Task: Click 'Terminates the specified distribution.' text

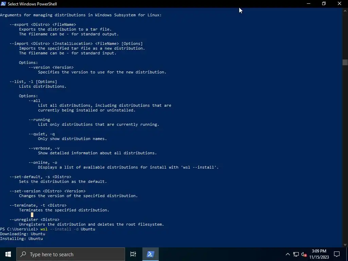Action: [x=64, y=210]
